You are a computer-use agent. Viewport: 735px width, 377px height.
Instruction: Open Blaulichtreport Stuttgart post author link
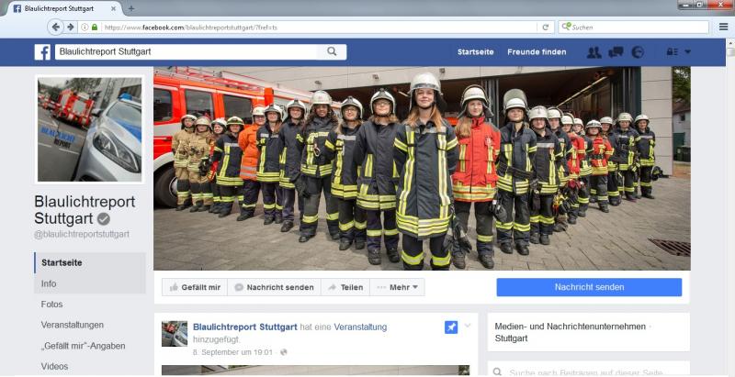click(245, 327)
